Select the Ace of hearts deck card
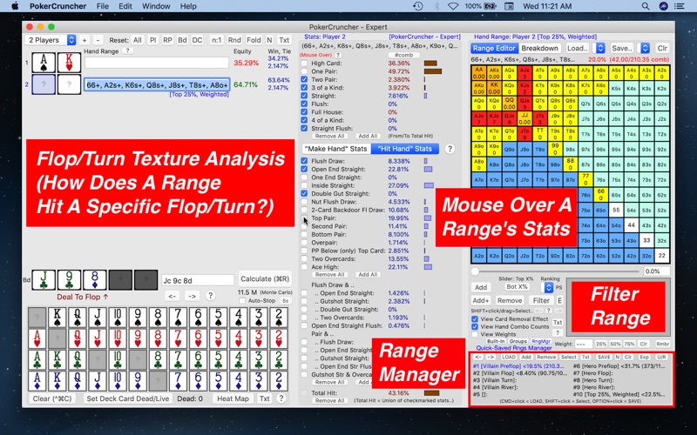Screen dimensions: 697x435 37,338
